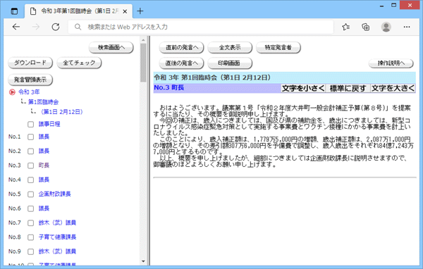Click the 印刷画面 button

230,63
